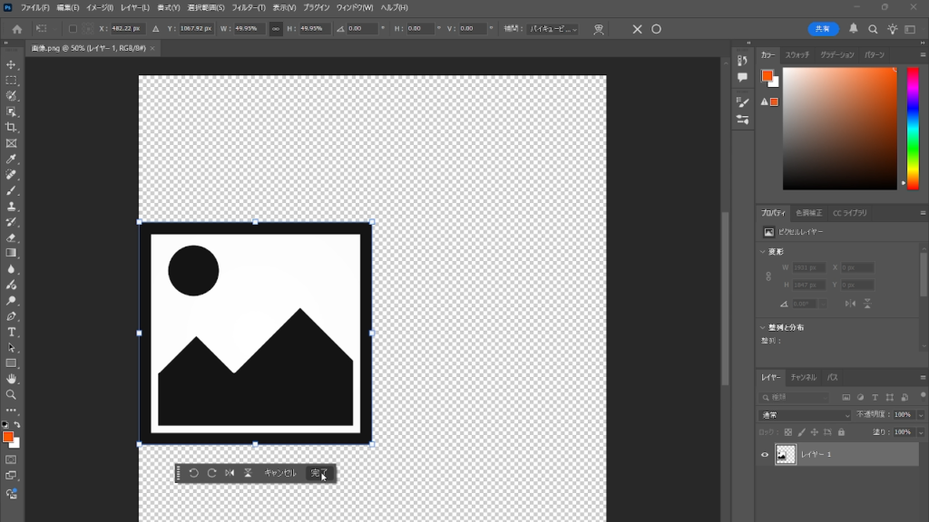Viewport: 929px width, 522px height.
Task: Pick a color in the color field
Action: (839, 129)
